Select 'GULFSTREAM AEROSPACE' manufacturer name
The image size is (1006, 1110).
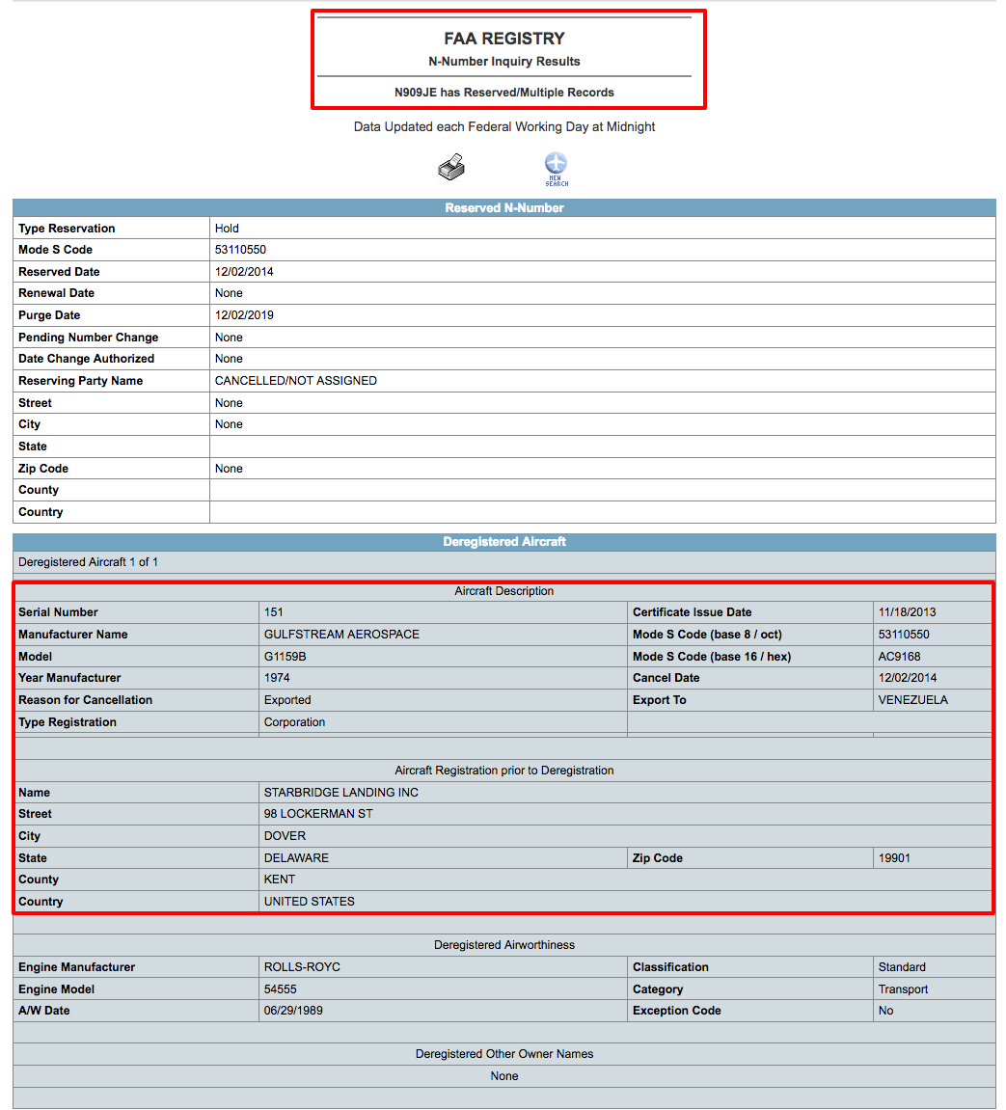(x=342, y=635)
